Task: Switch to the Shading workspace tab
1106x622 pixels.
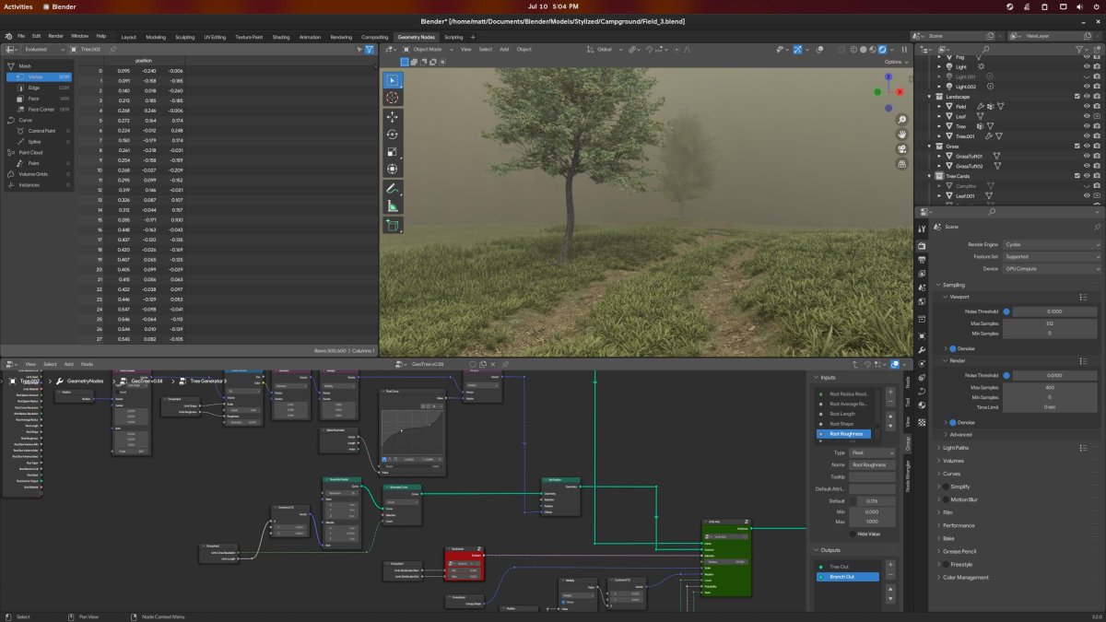Action: click(x=279, y=37)
